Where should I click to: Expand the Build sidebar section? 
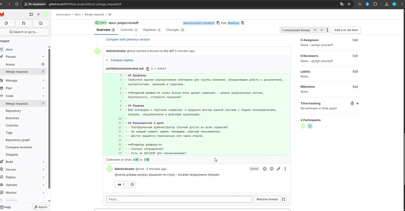[x=43, y=162]
